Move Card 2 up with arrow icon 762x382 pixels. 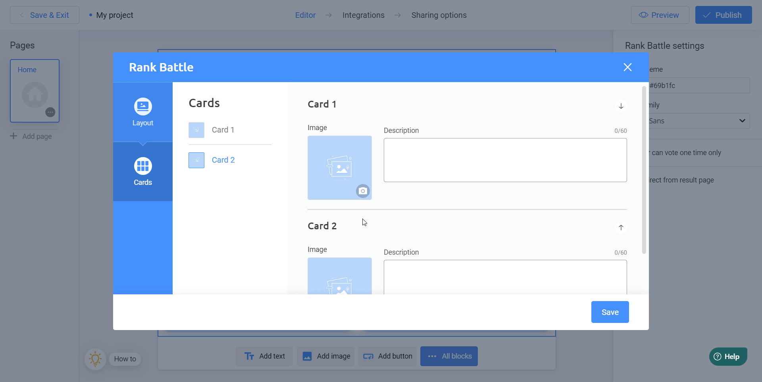point(621,228)
